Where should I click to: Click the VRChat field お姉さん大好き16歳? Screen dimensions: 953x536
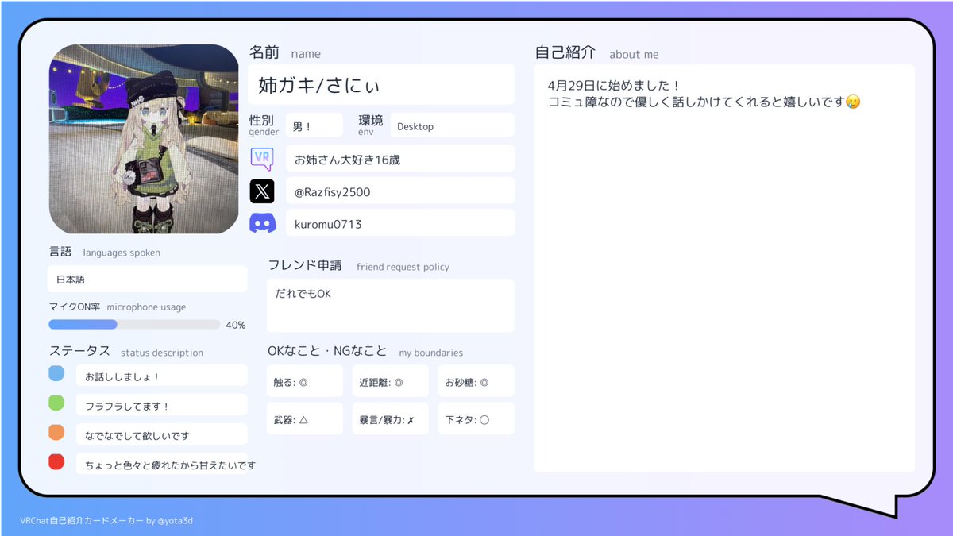click(x=400, y=159)
